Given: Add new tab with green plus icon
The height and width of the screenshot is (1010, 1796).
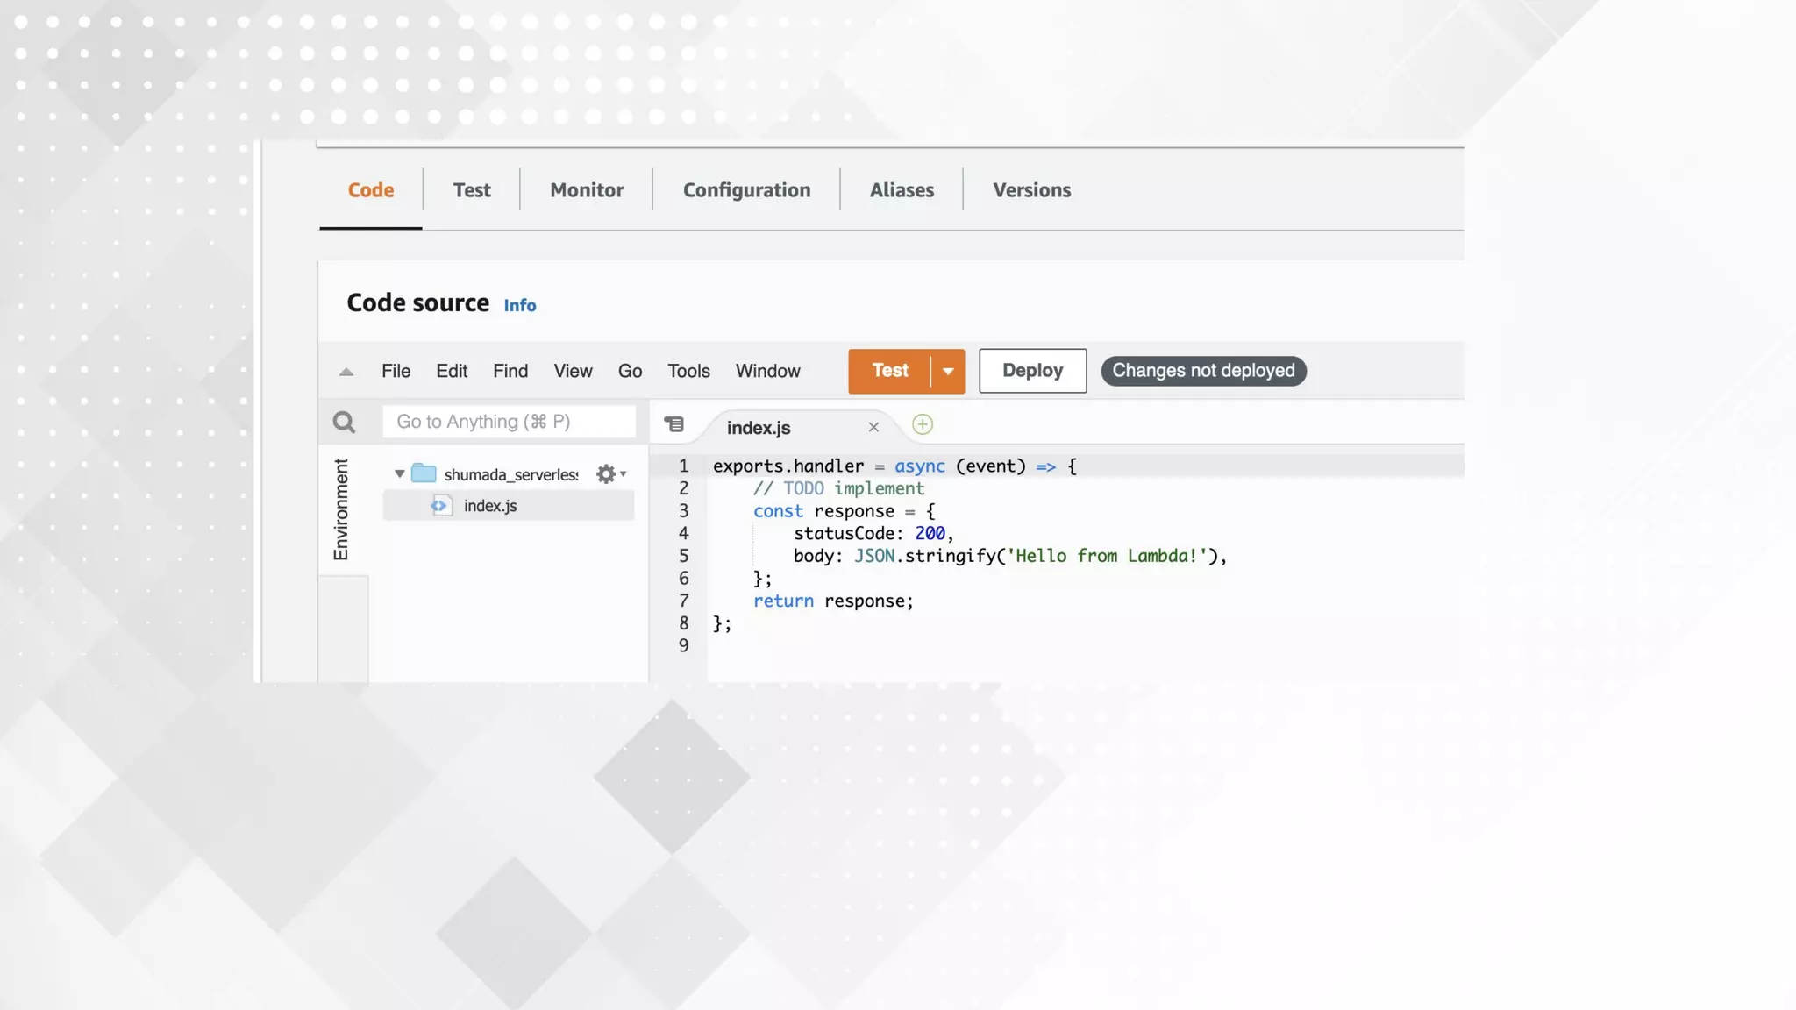Looking at the screenshot, I should point(922,424).
